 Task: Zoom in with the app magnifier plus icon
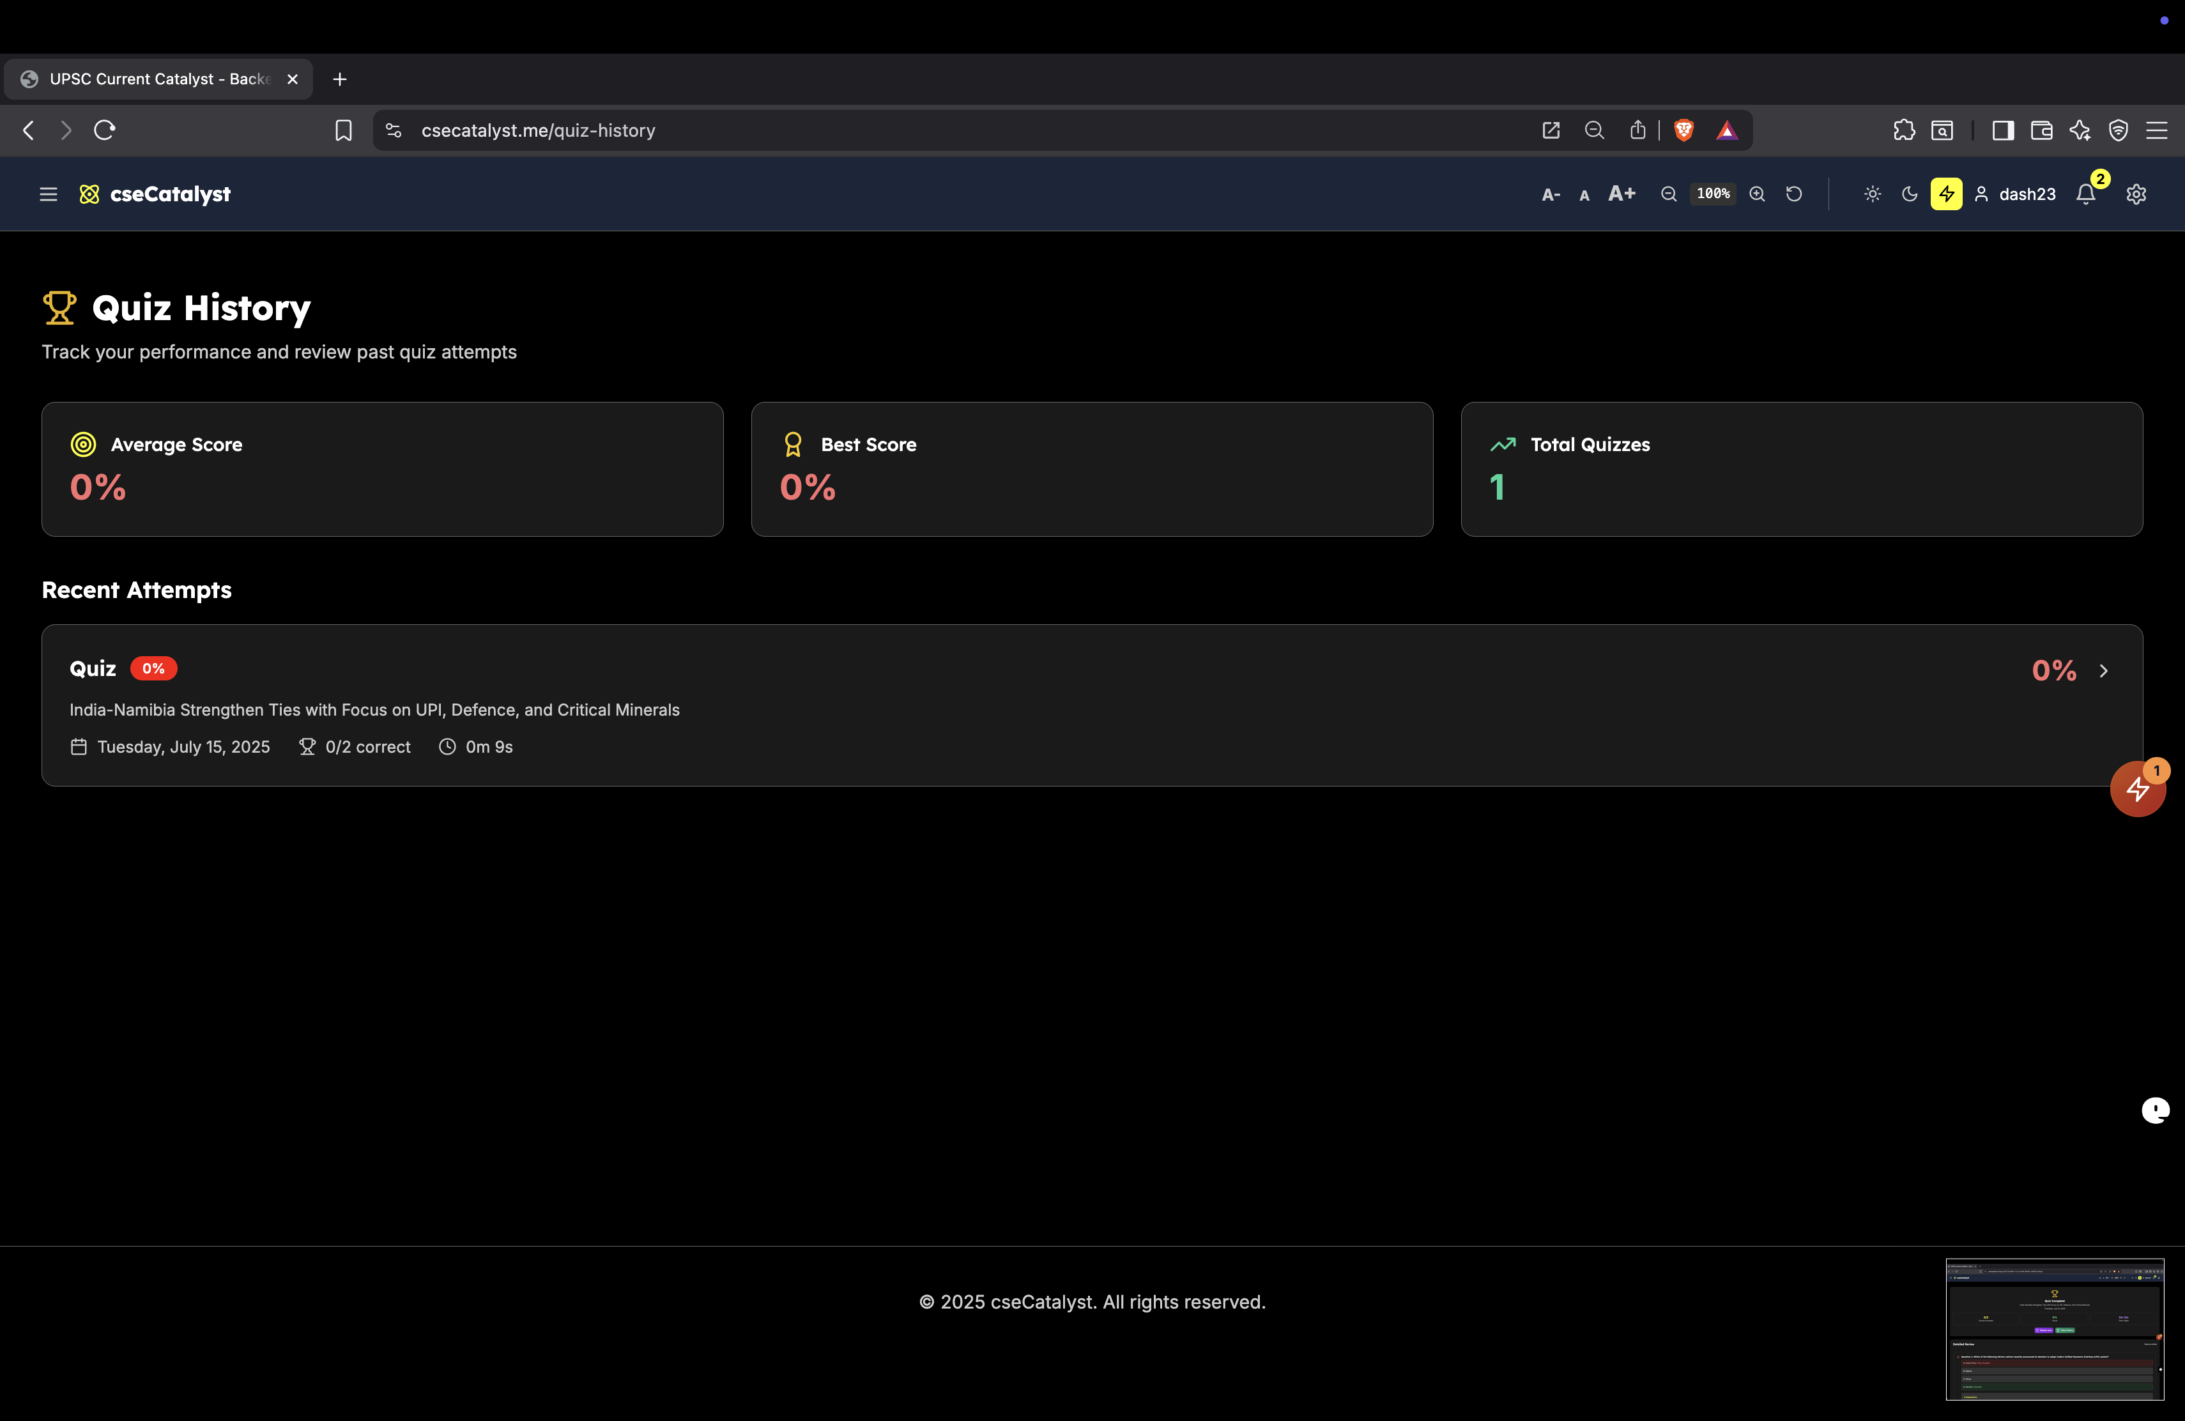click(x=1757, y=194)
